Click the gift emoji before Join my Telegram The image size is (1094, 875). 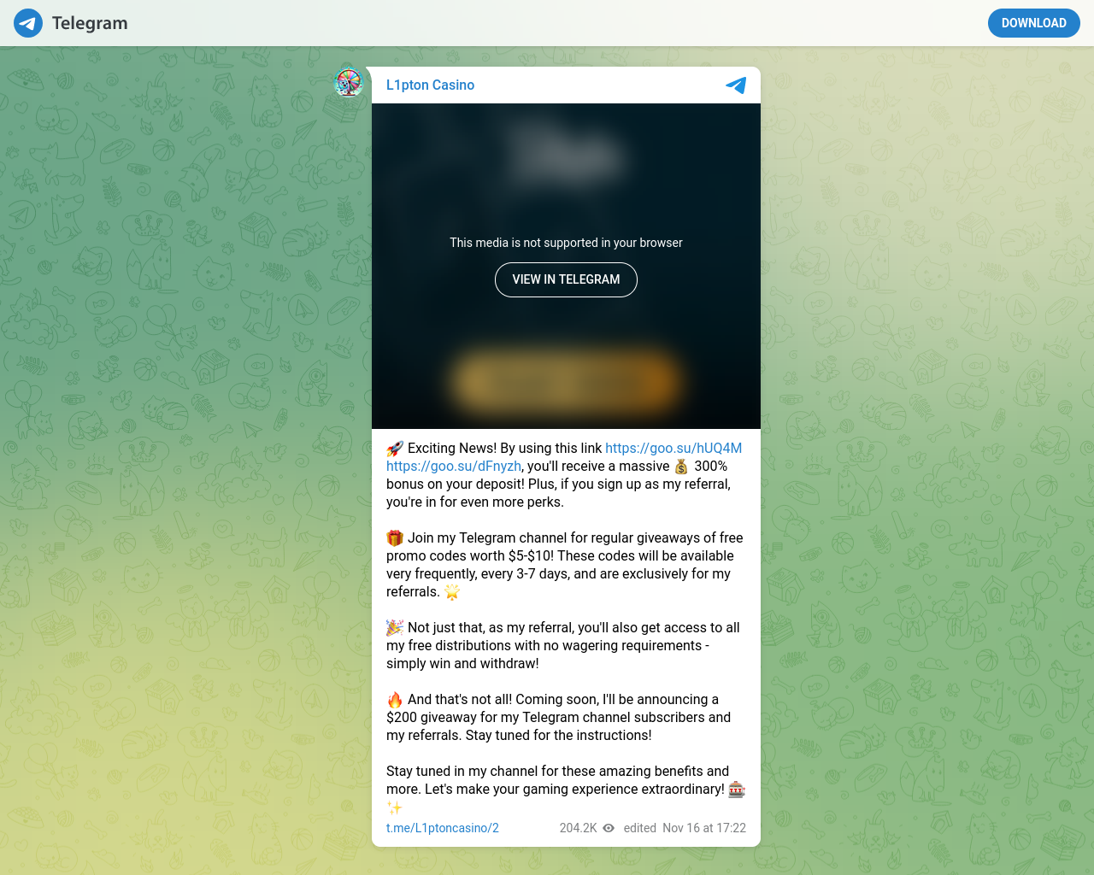click(395, 538)
